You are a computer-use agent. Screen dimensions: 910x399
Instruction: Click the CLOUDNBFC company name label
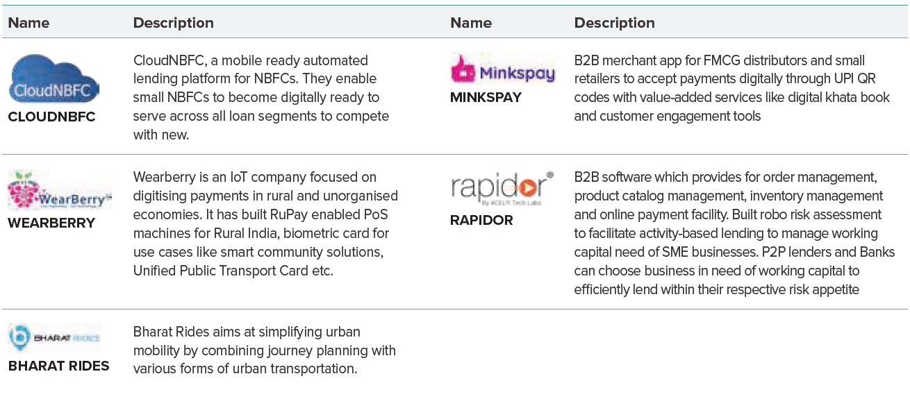click(51, 117)
